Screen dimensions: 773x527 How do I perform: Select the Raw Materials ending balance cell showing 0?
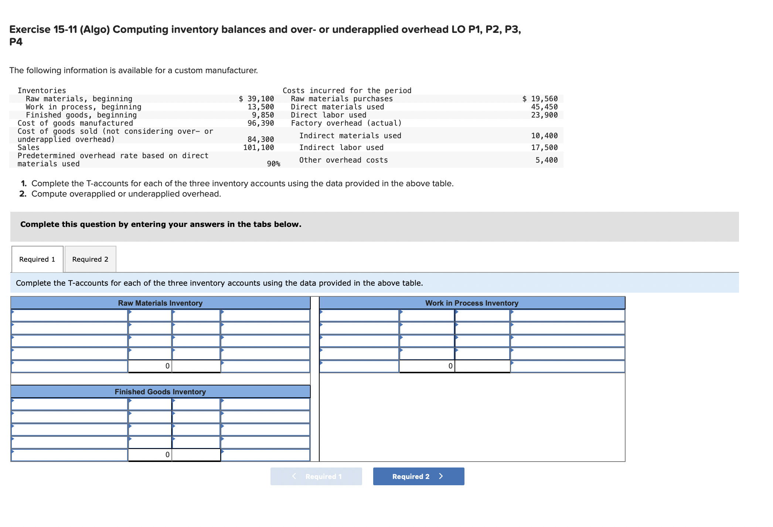(166, 366)
